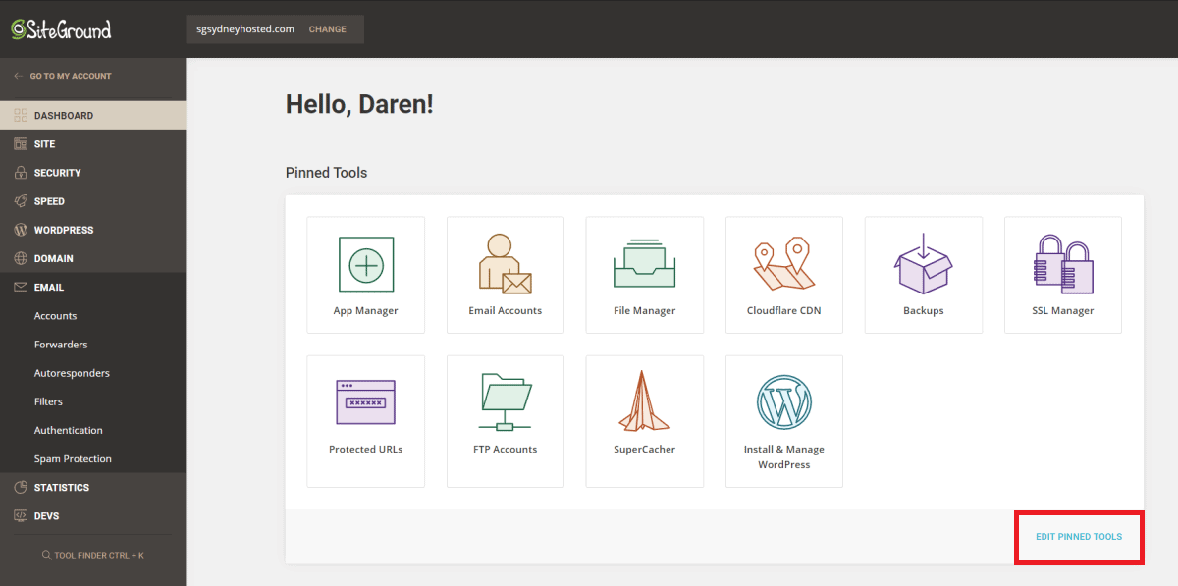Open Filters under Email

tap(48, 401)
